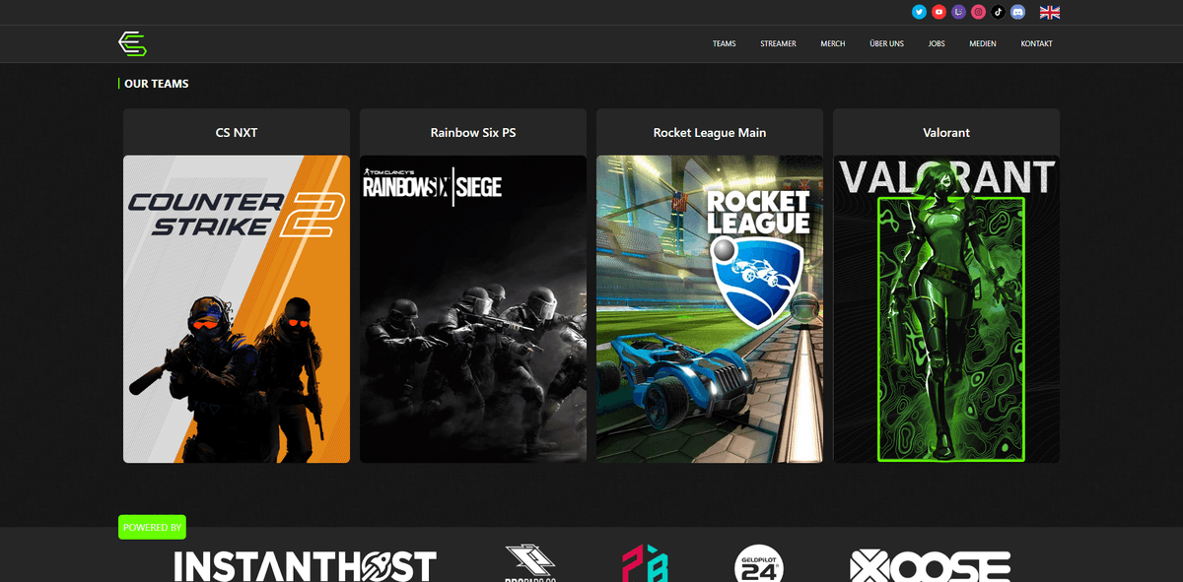Select ÜBER UNS in navigation

tap(886, 44)
